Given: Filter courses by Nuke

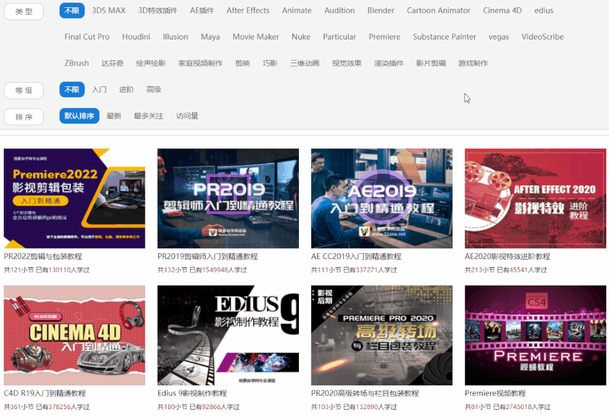Looking at the screenshot, I should (x=301, y=37).
